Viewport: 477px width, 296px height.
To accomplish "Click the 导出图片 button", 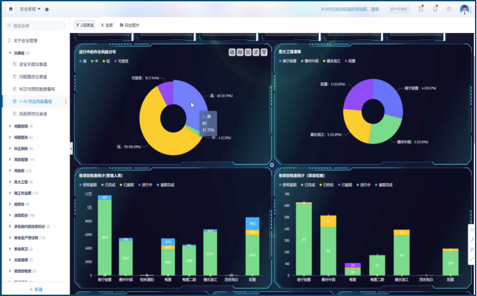I will (129, 25).
